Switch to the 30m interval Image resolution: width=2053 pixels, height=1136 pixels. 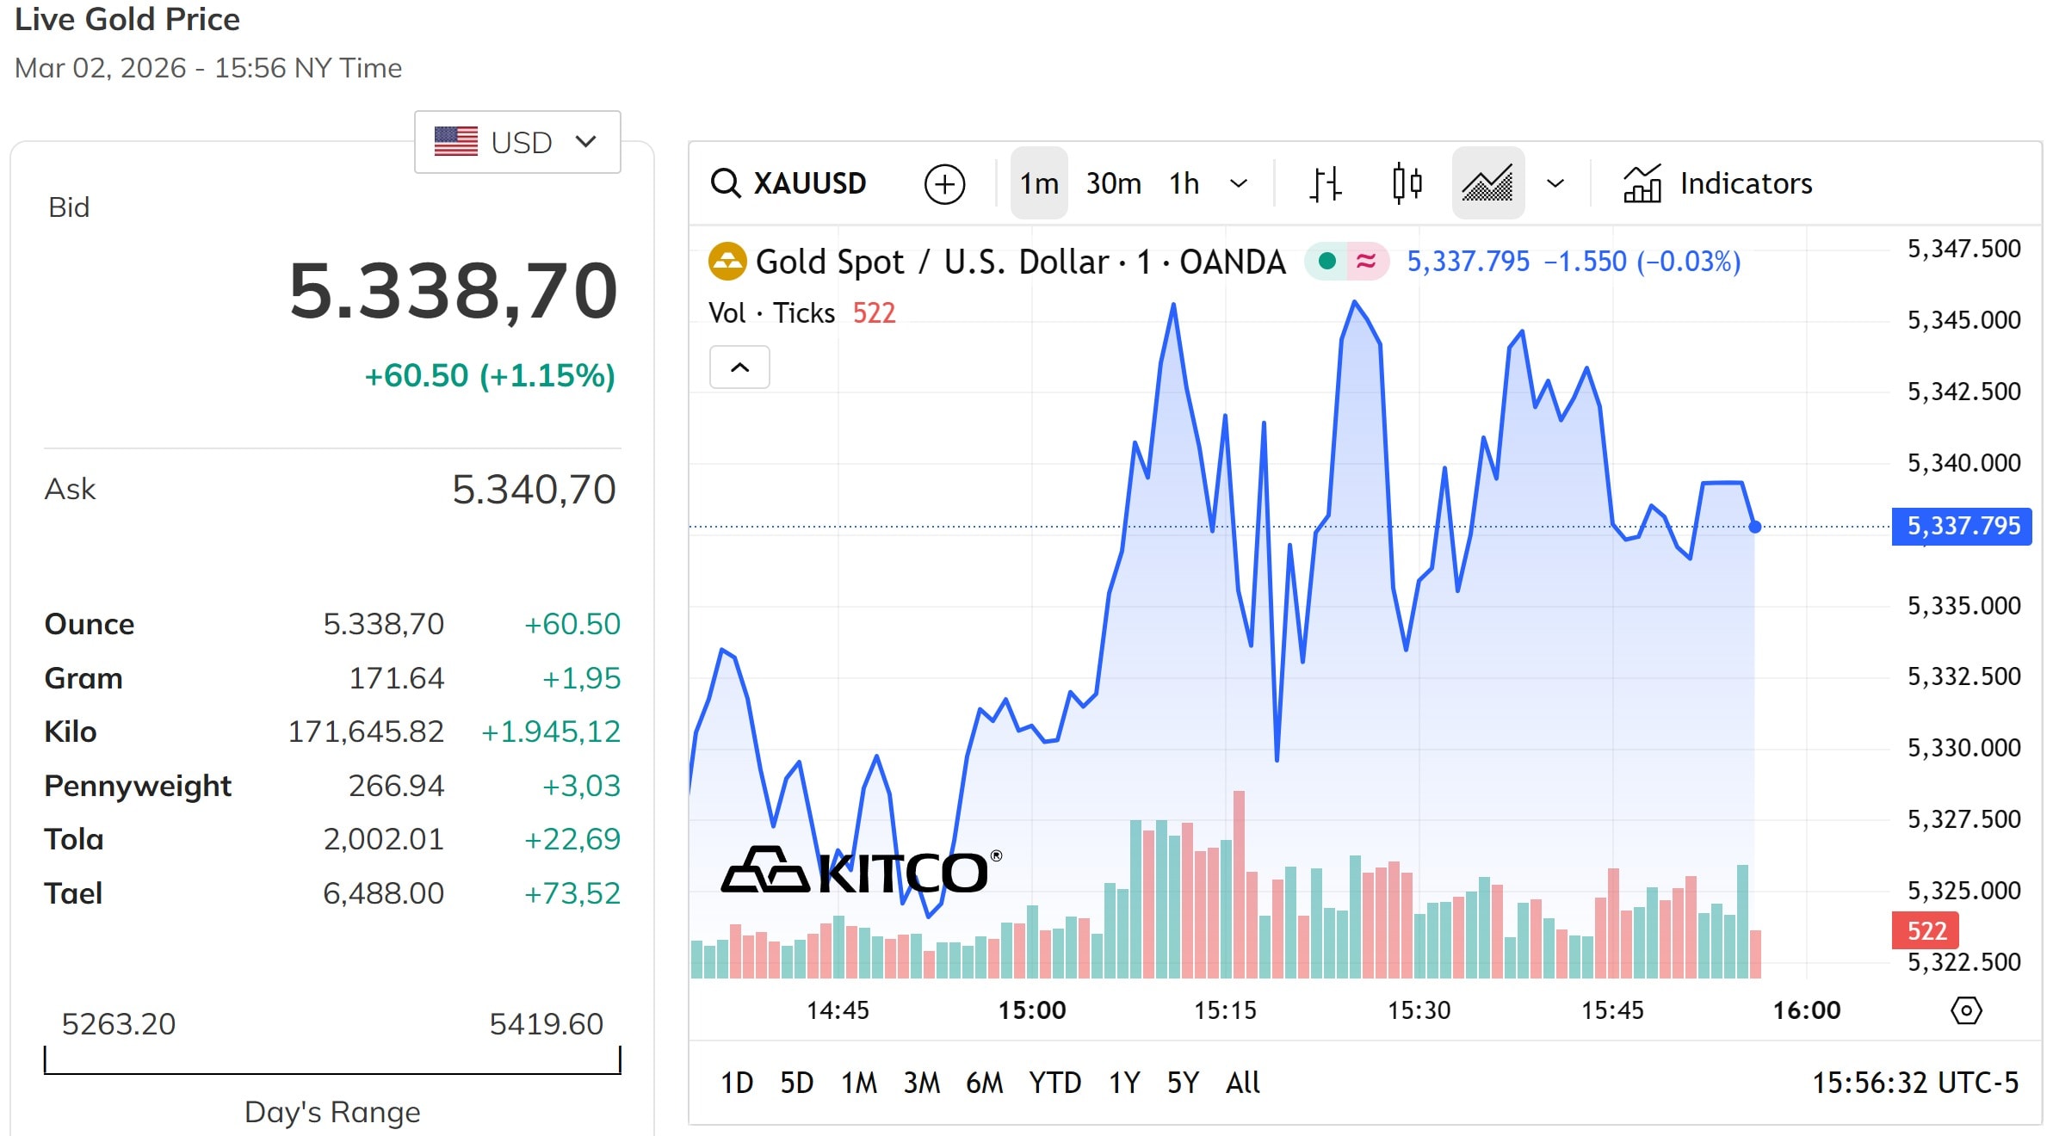tap(1113, 183)
